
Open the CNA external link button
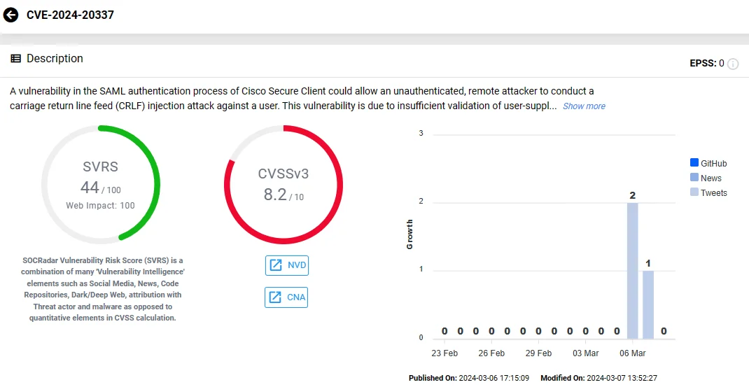click(x=286, y=297)
